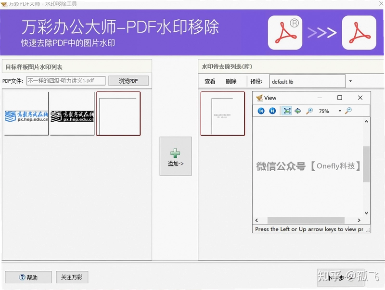Close the View window
385x290 pixels.
point(360,98)
